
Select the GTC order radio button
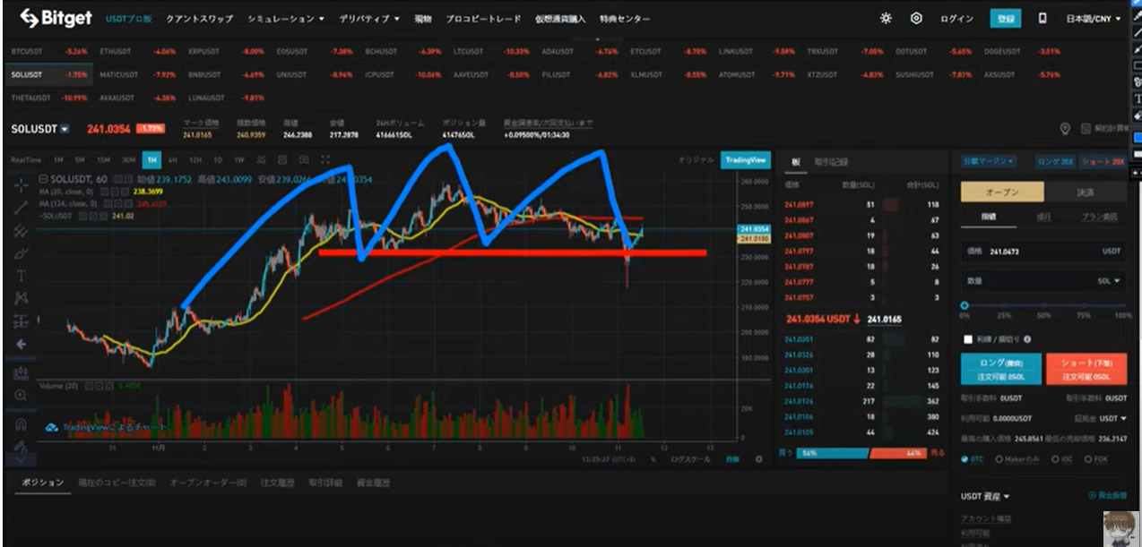coord(965,459)
